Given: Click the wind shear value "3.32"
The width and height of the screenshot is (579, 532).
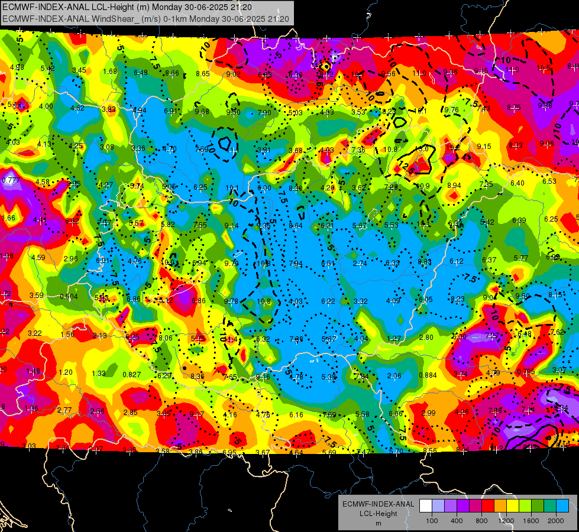Looking at the screenshot, I should (360, 301).
